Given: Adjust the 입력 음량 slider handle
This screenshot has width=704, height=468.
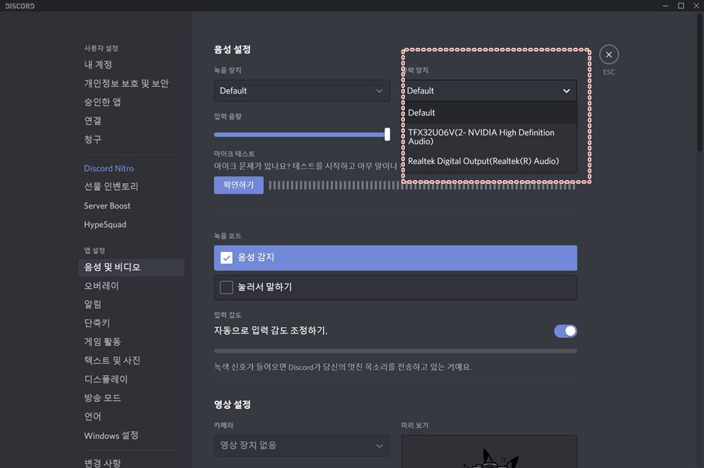Looking at the screenshot, I should (x=387, y=134).
